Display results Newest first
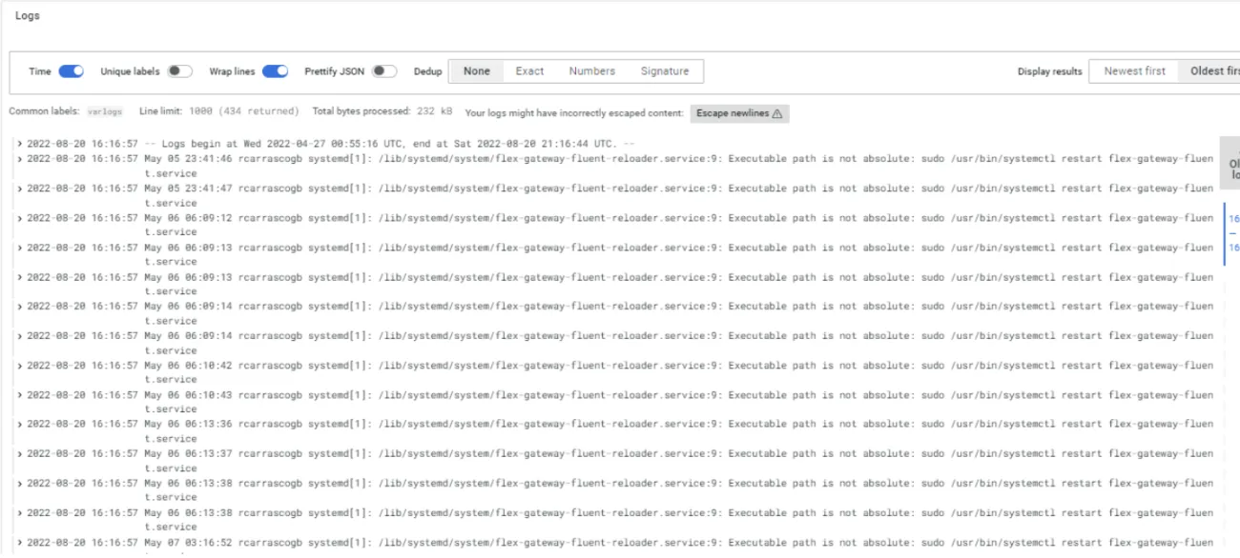The height and width of the screenshot is (558, 1240). 1134,71
